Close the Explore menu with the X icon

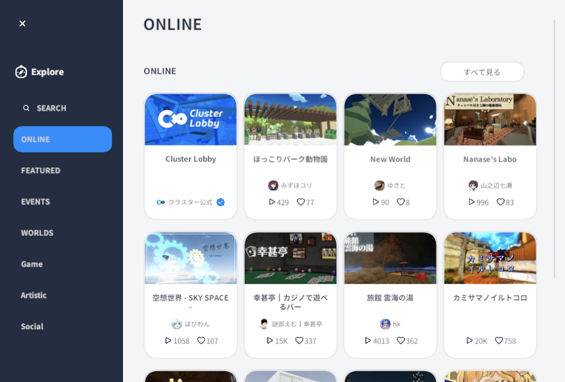pos(23,24)
